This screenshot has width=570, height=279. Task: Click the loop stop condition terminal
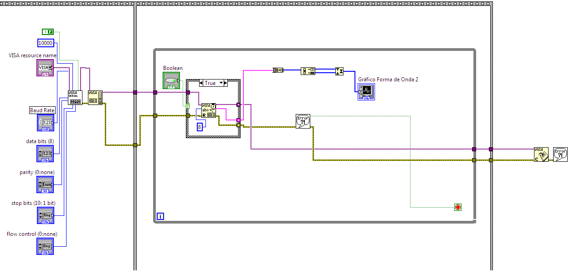pyautogui.click(x=458, y=207)
